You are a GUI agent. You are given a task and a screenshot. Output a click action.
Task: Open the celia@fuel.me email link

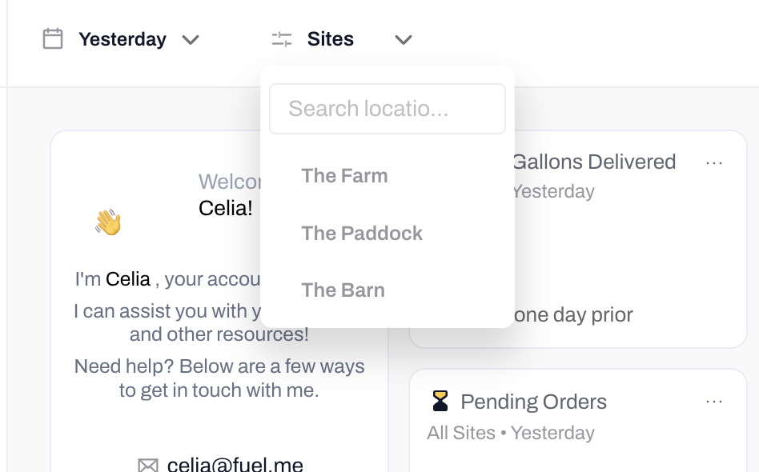[x=235, y=465]
